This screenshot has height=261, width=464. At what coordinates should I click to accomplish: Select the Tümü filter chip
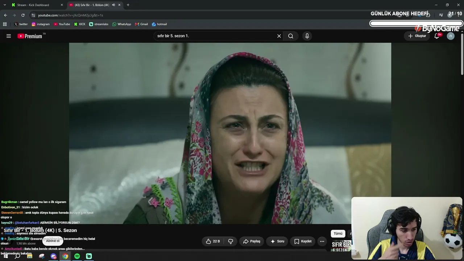click(338, 233)
